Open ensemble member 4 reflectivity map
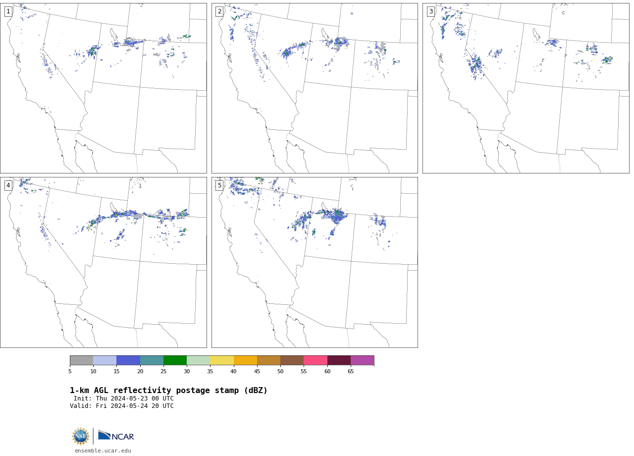This screenshot has width=634, height=456. tap(104, 262)
